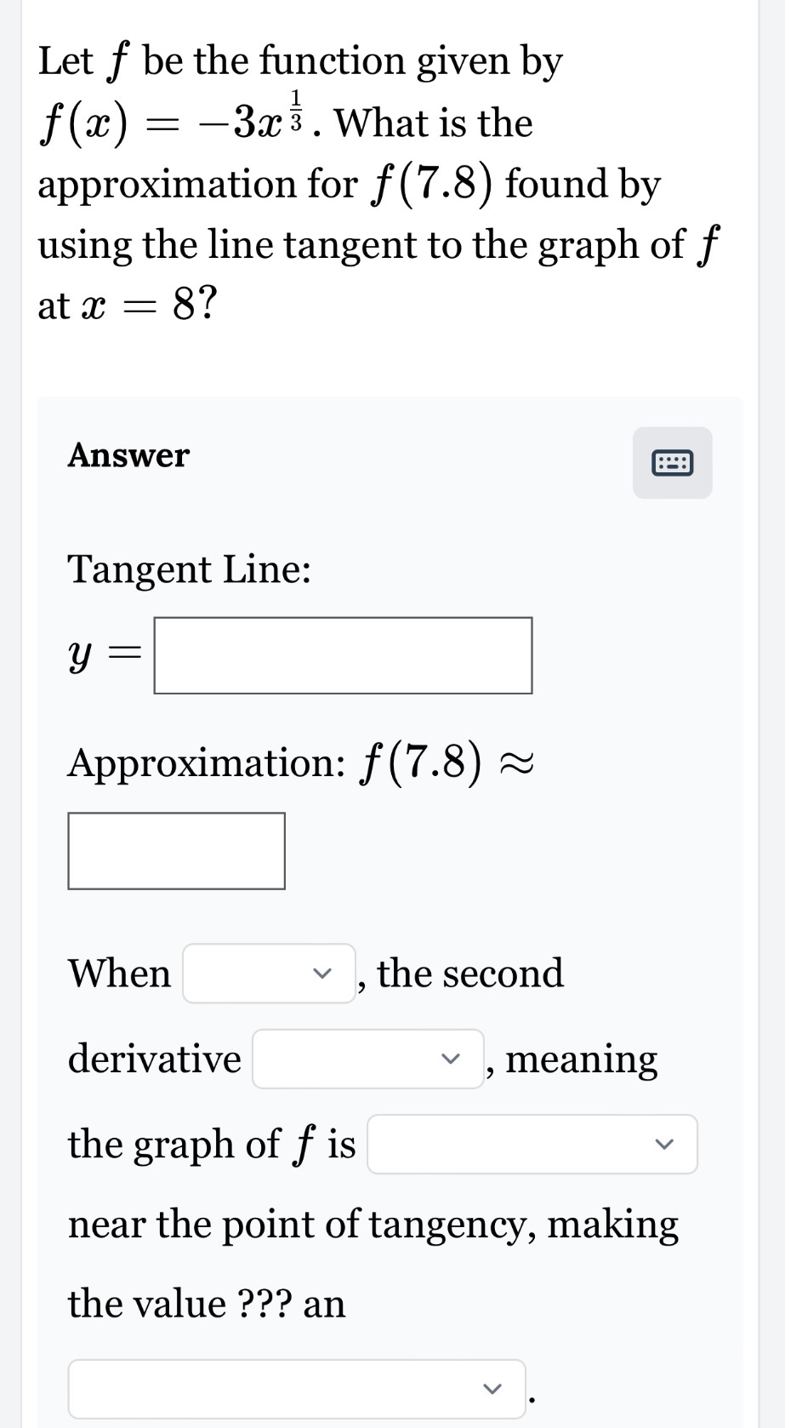Click the Tangent Line y = input box
The width and height of the screenshot is (785, 1428).
point(343,655)
